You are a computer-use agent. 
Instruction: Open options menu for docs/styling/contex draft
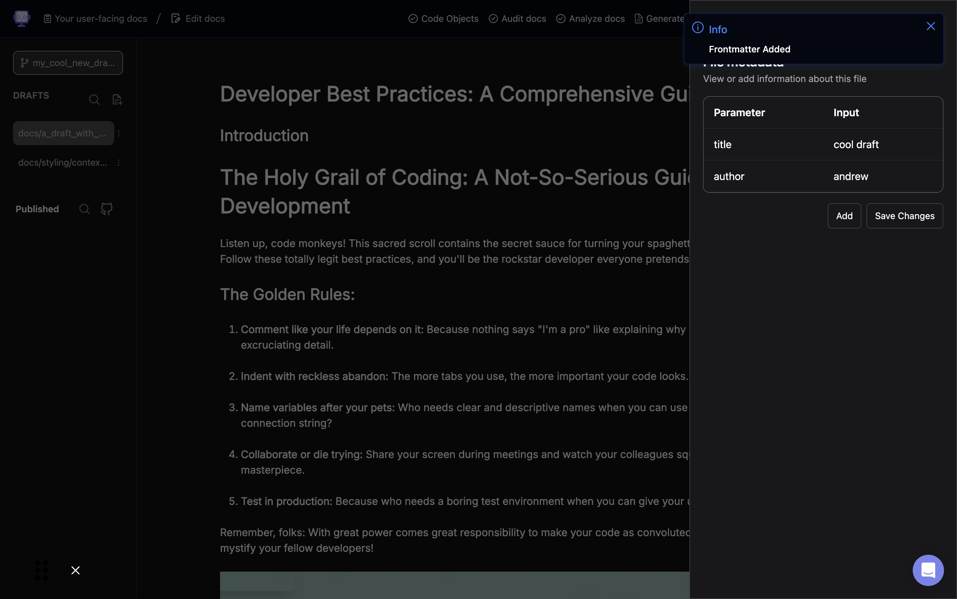pos(118,162)
